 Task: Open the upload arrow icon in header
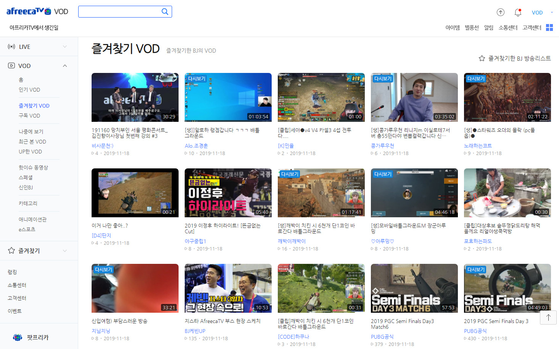(501, 12)
